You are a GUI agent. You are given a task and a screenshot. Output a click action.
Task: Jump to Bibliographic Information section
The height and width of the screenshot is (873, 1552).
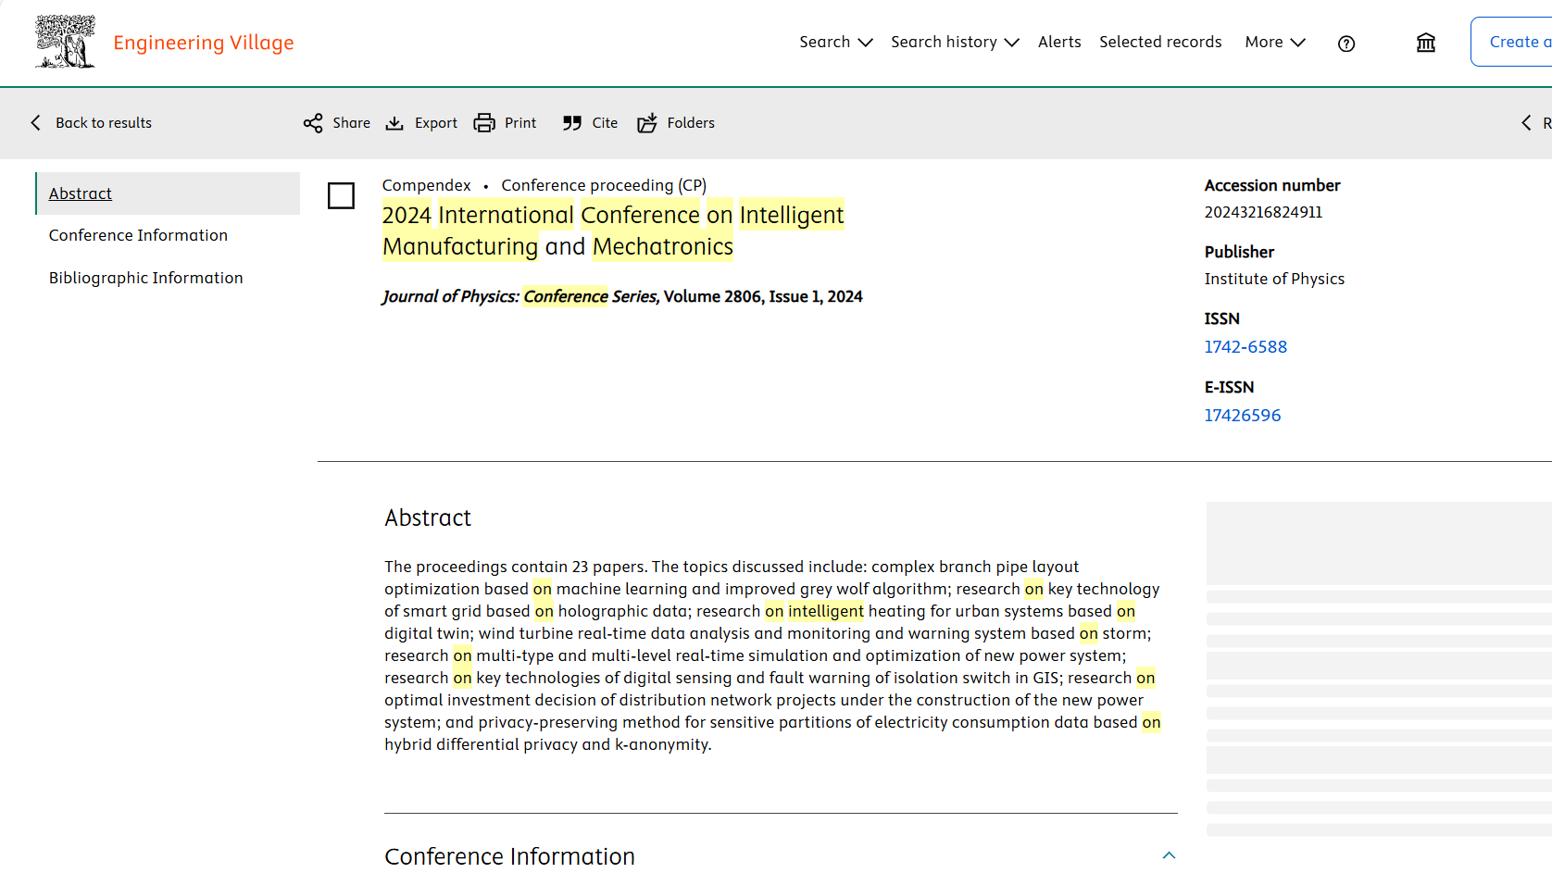pos(145,278)
